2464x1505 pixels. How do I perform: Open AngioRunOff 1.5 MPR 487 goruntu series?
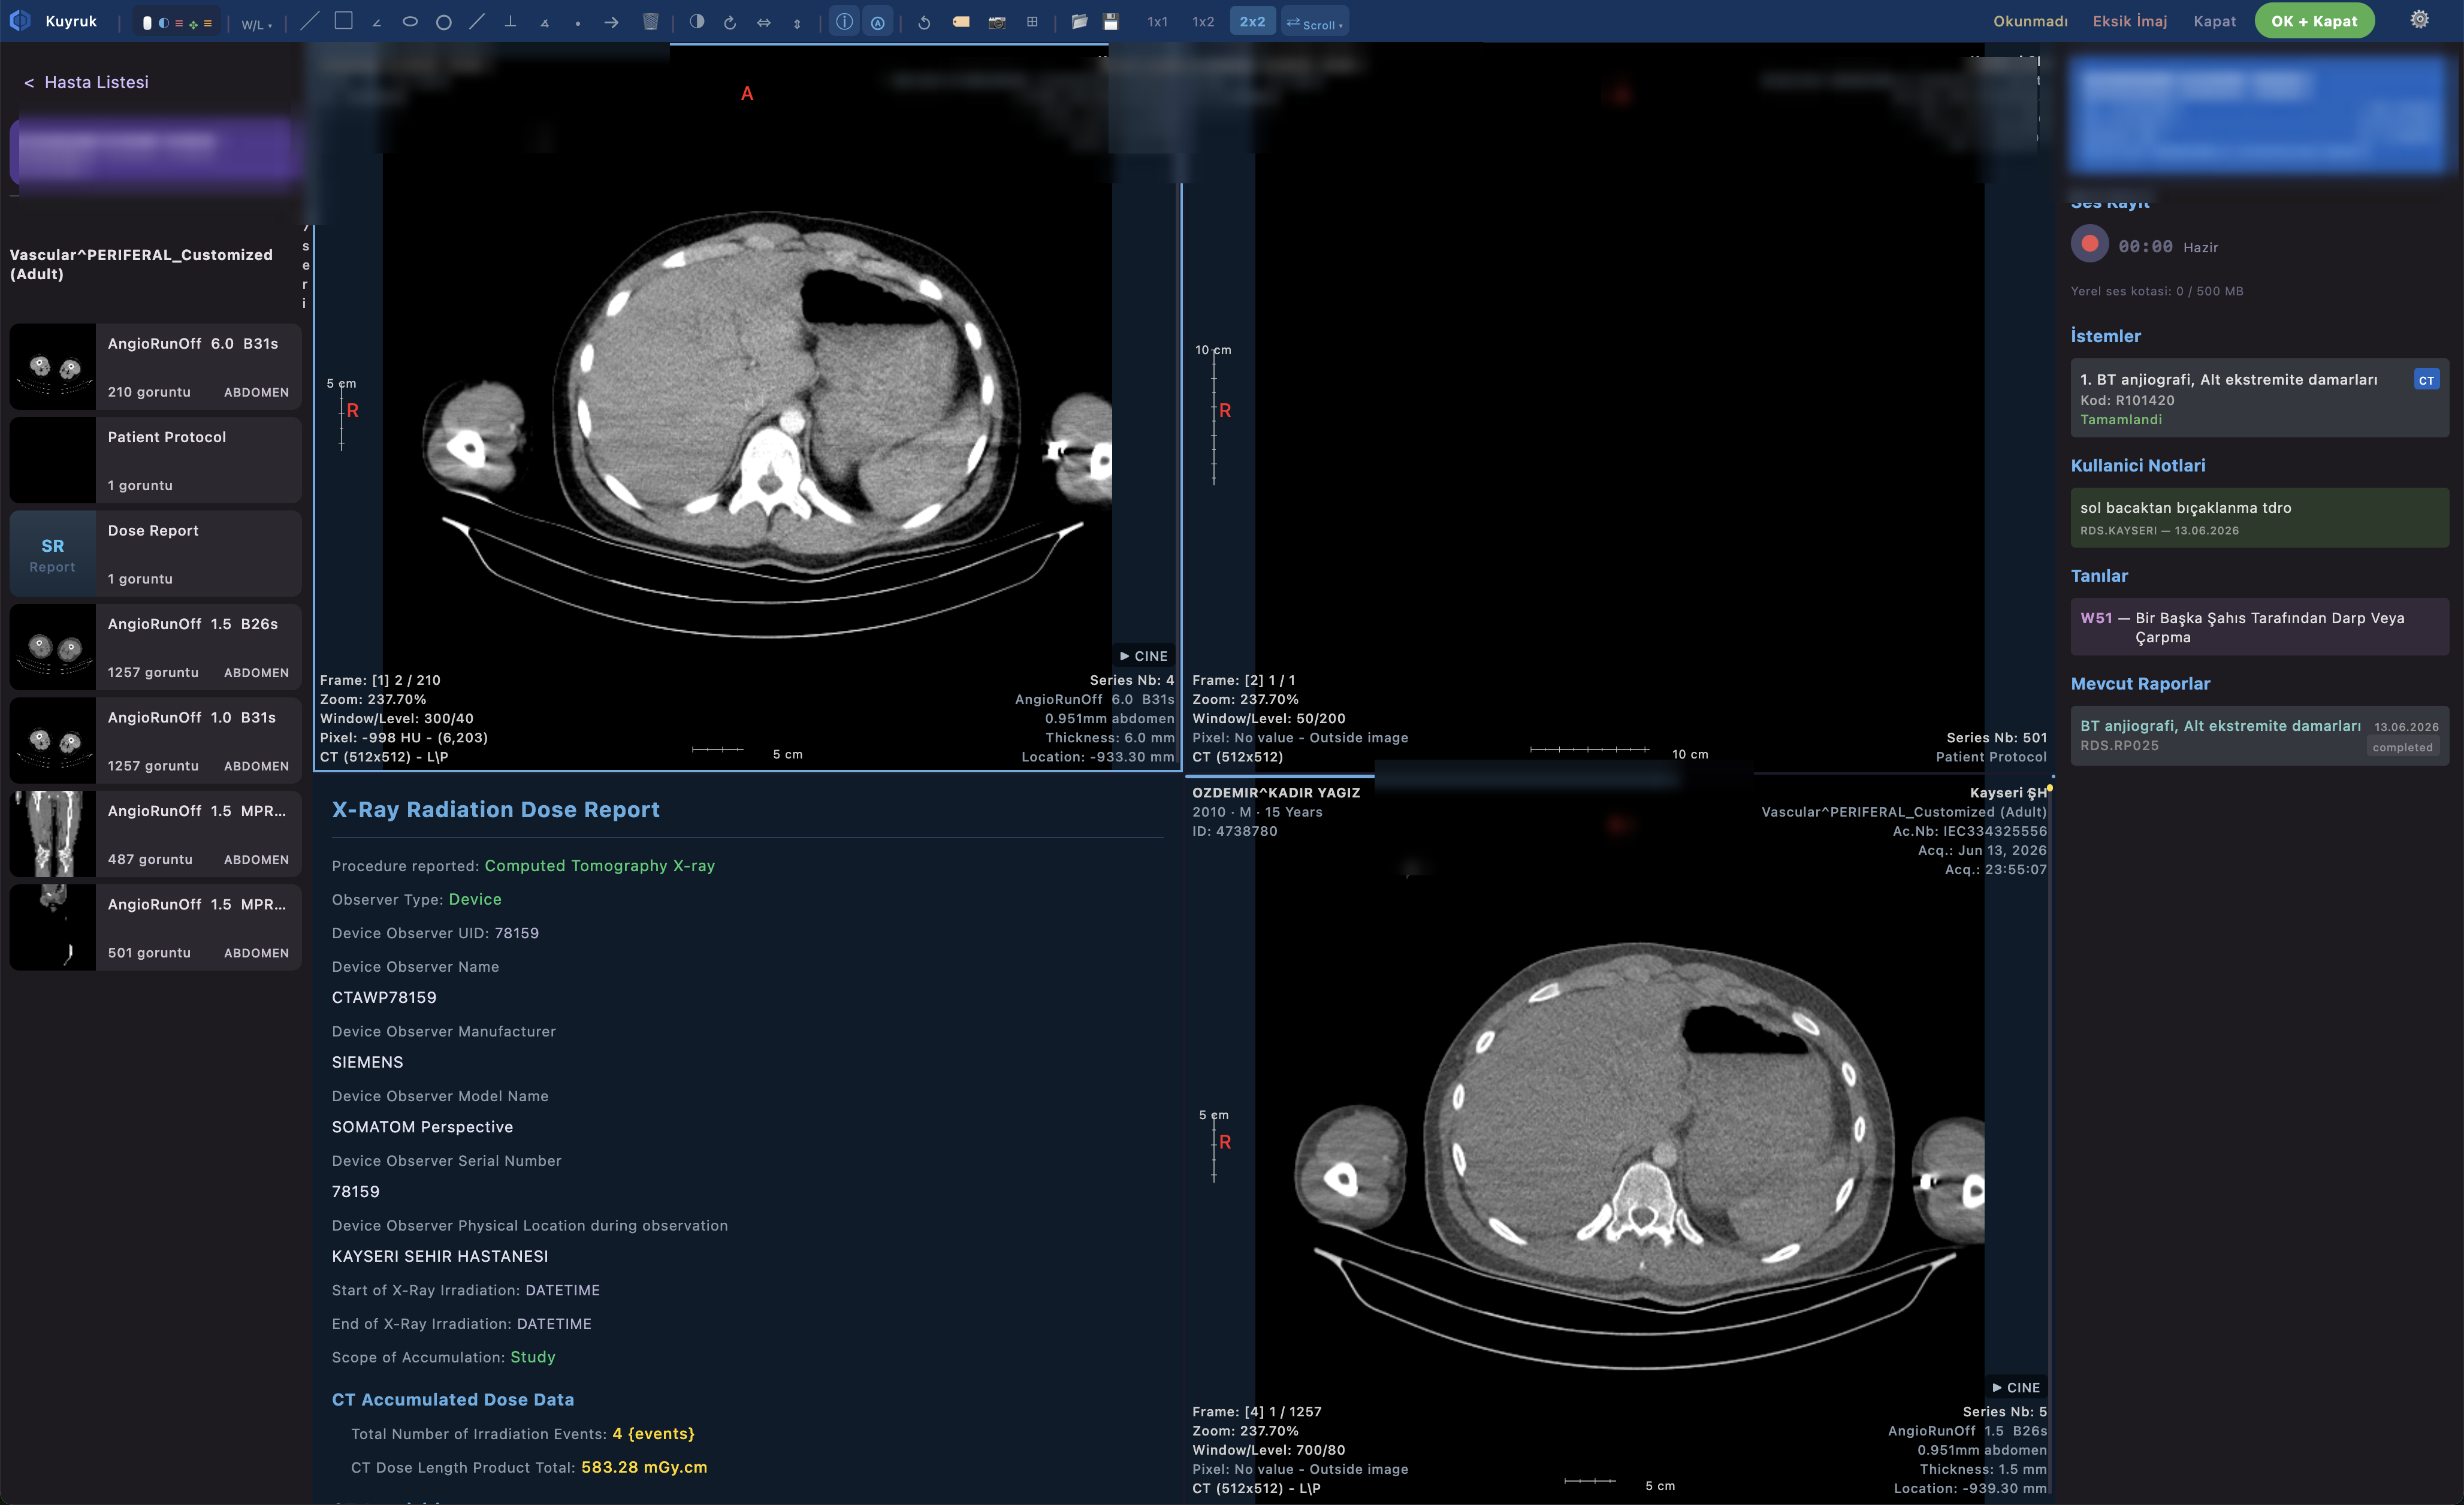pyautogui.click(x=155, y=834)
